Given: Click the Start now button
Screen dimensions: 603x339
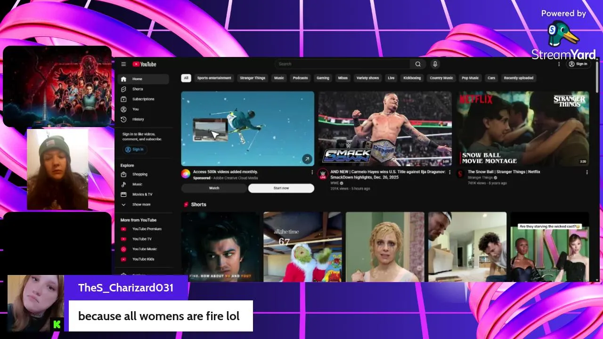Looking at the screenshot, I should 281,188.
